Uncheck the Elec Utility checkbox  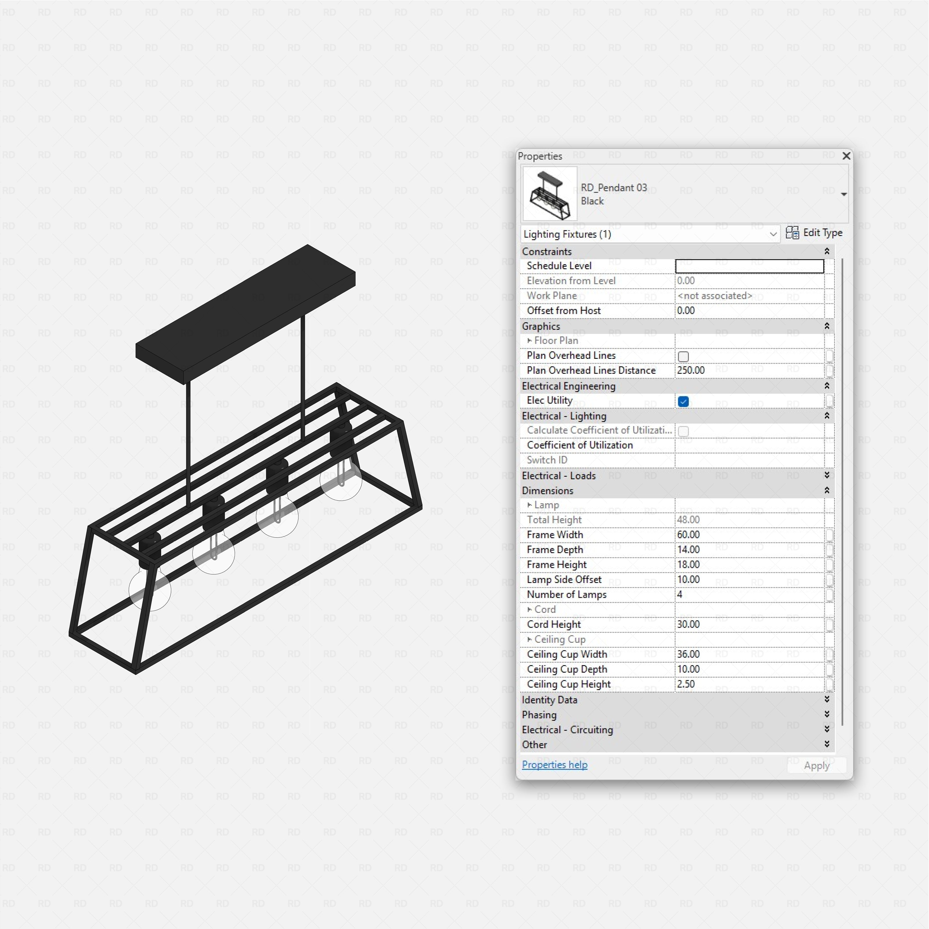683,402
